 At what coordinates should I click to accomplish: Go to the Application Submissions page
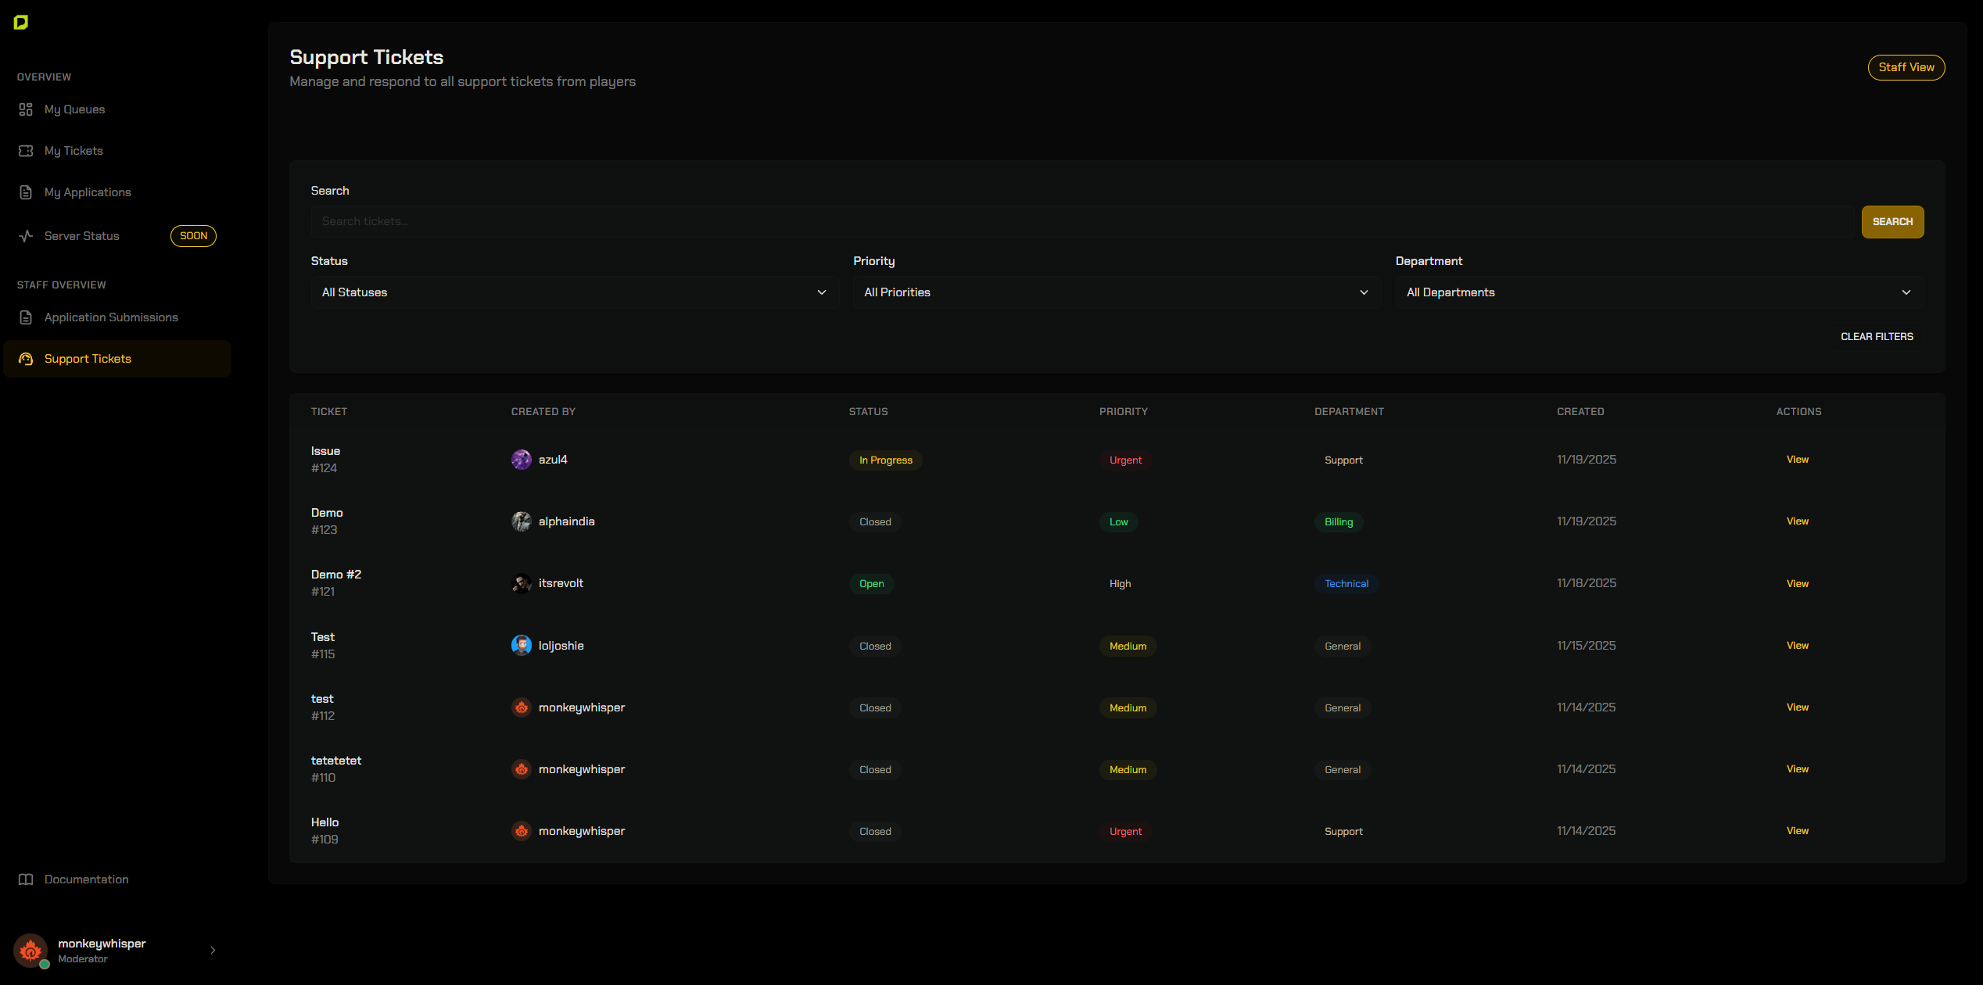coord(111,317)
